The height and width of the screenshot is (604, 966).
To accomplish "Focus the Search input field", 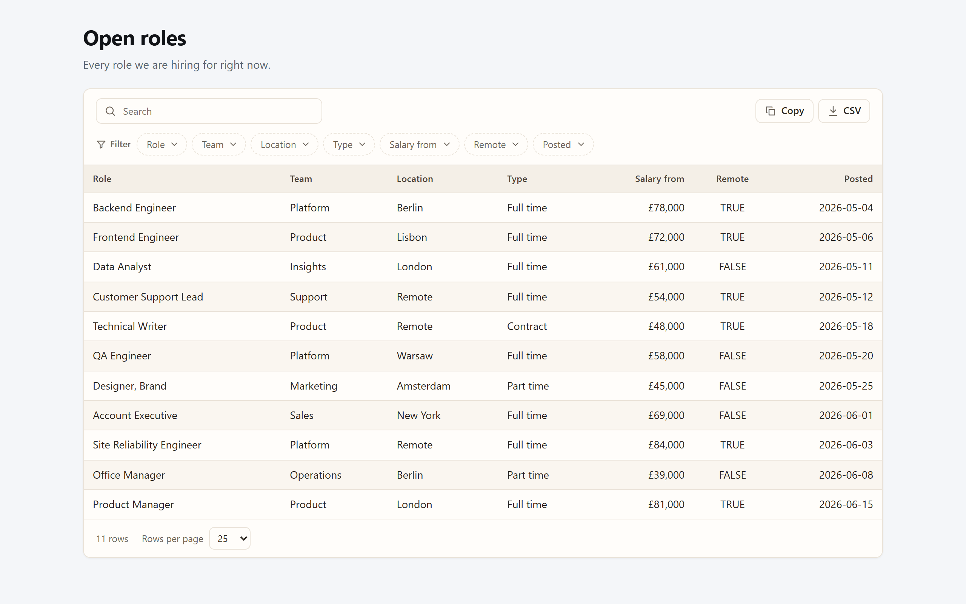I will coord(209,111).
